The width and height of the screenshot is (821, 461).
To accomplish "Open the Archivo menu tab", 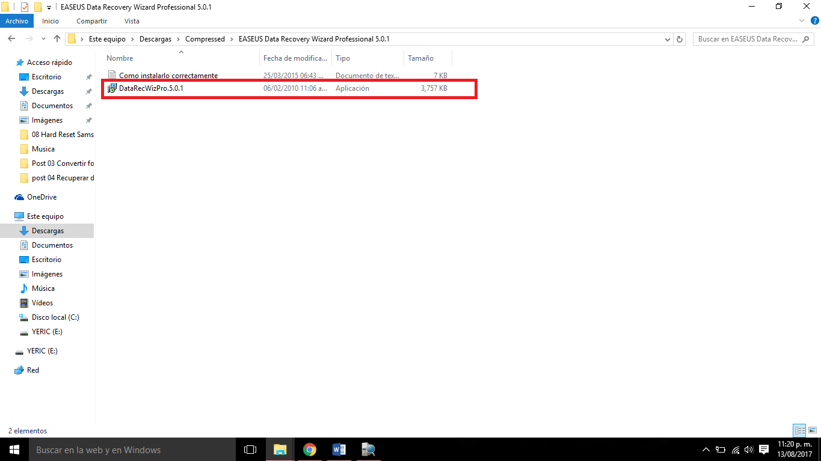I will (17, 21).
